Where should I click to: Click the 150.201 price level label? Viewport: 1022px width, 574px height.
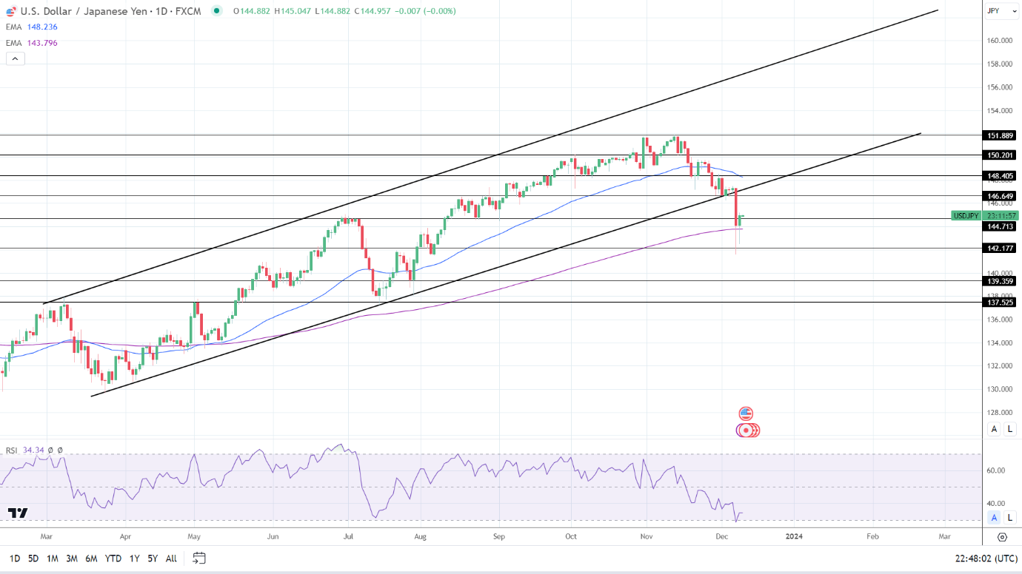(999, 155)
